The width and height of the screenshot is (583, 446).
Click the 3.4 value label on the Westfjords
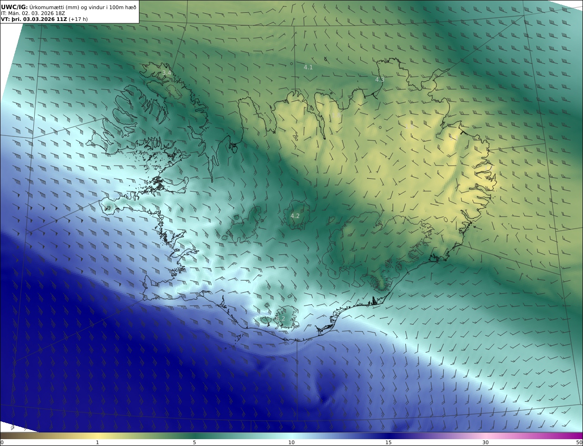click(x=167, y=73)
